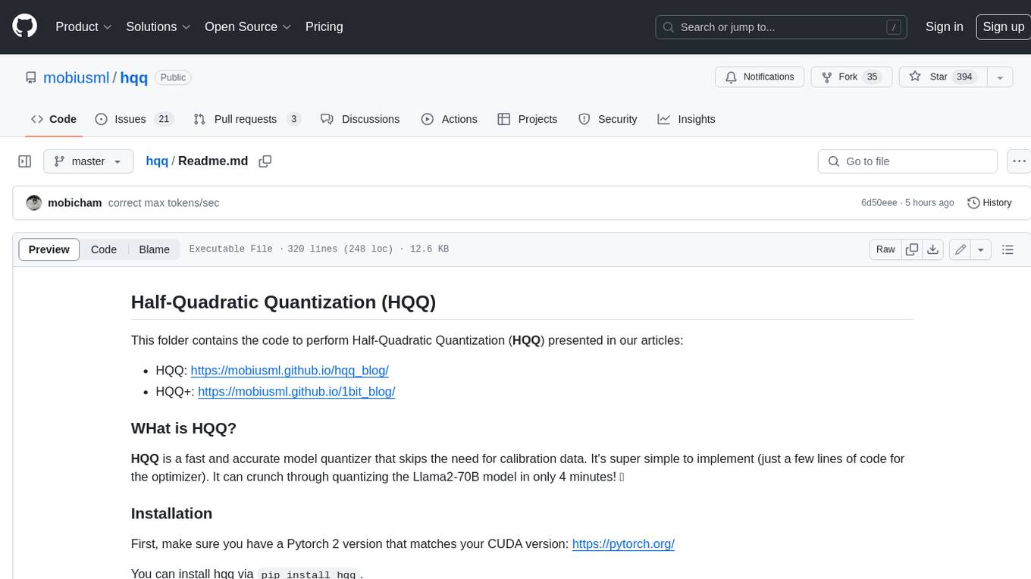Open the Raw file view
Screen dimensions: 1031x579
pos(885,249)
